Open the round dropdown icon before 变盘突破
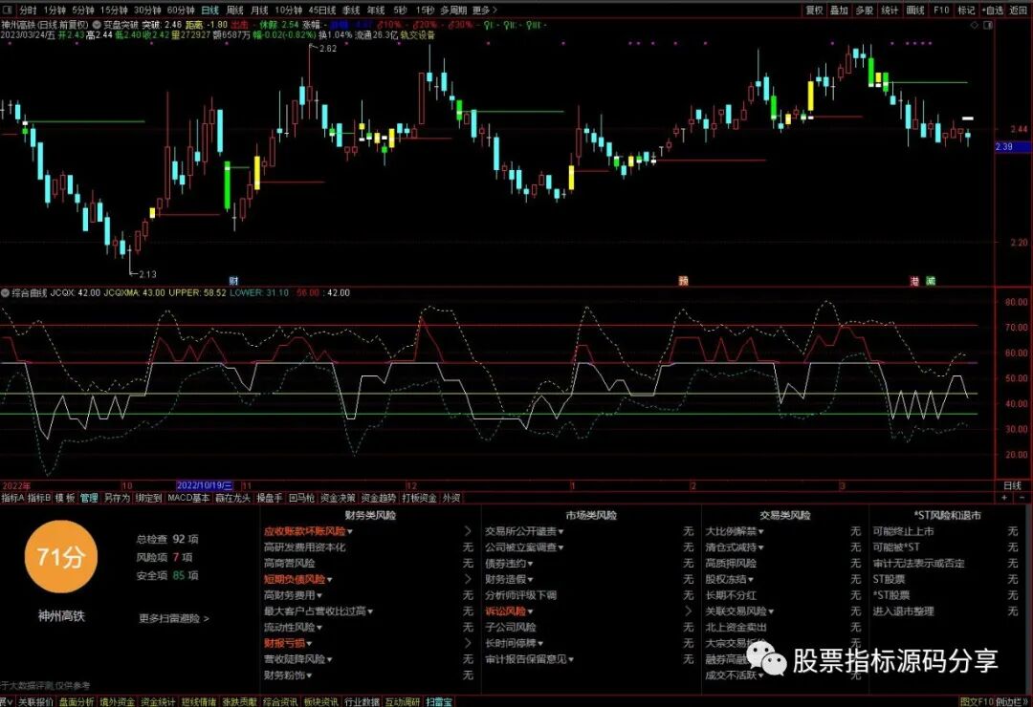The height and width of the screenshot is (707, 1033). [x=97, y=25]
